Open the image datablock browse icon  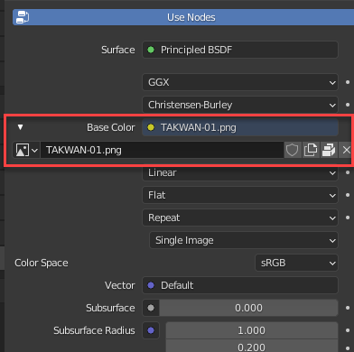[26, 150]
